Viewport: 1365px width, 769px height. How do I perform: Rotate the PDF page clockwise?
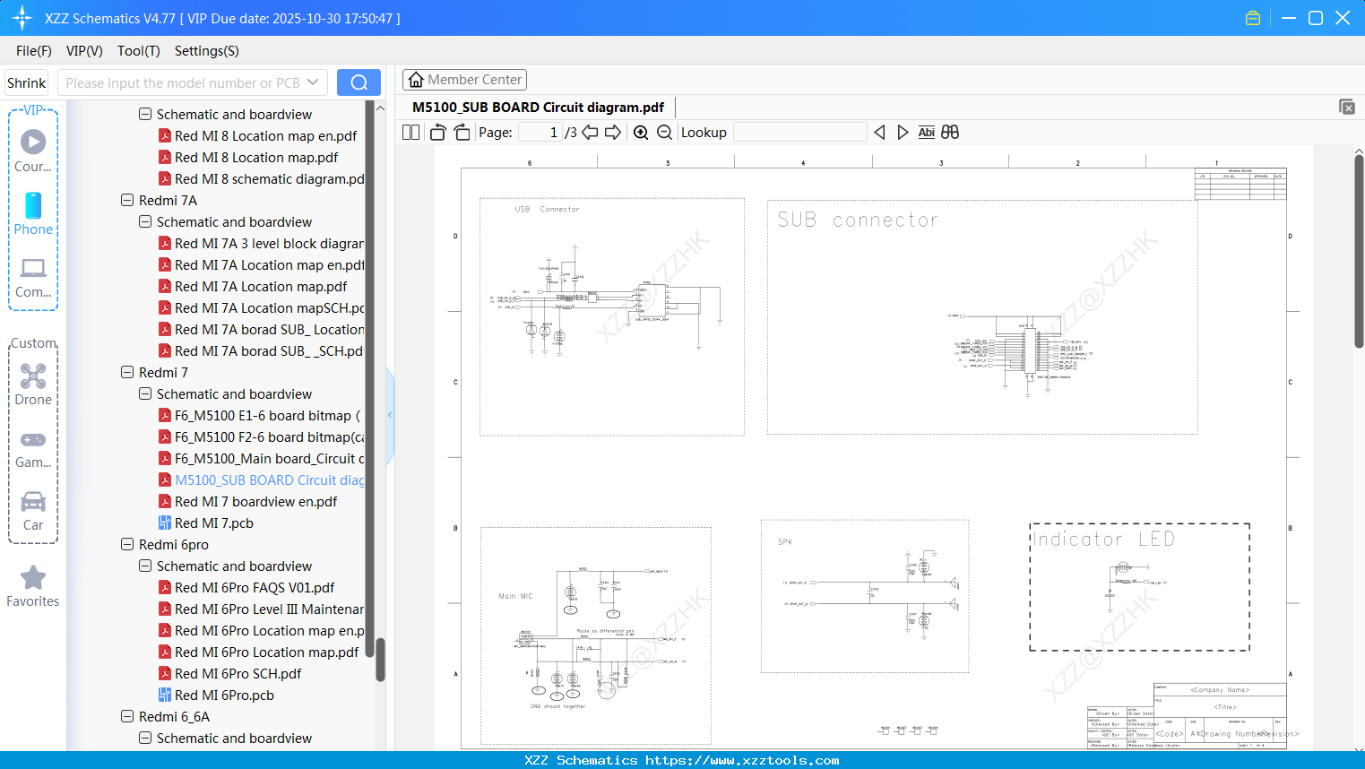point(461,131)
